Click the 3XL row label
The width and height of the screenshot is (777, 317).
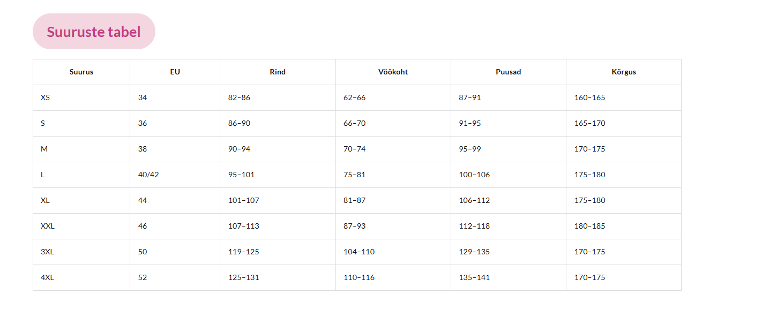coord(48,252)
